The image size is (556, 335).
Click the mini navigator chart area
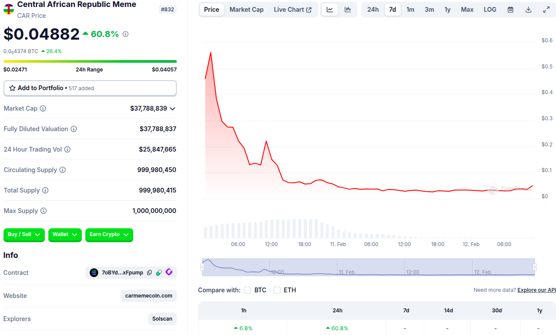(x=368, y=267)
